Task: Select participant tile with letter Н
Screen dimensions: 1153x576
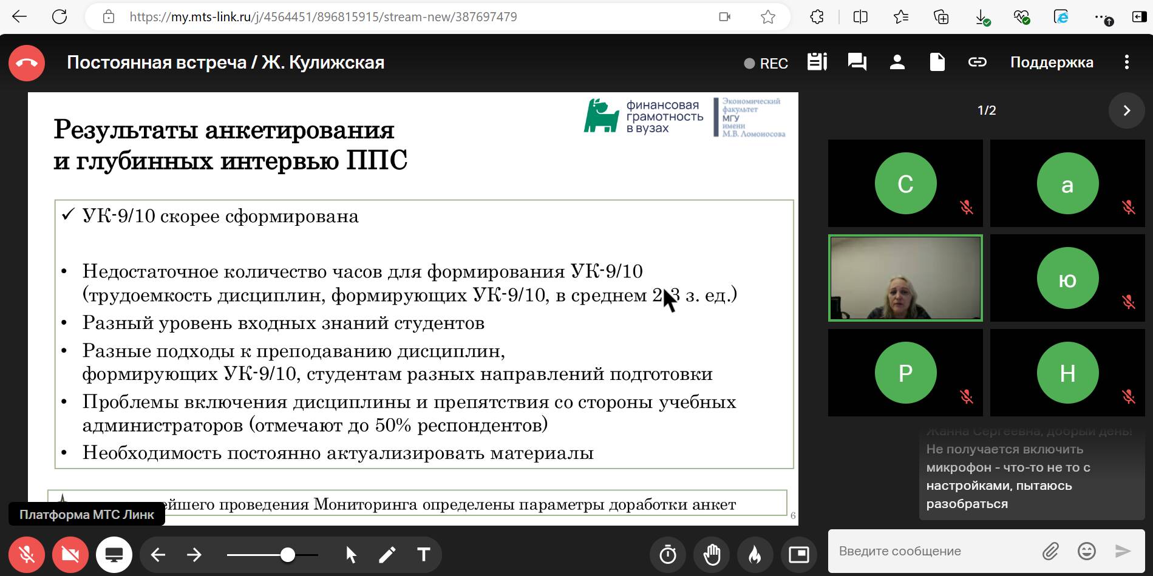Action: click(x=1067, y=373)
